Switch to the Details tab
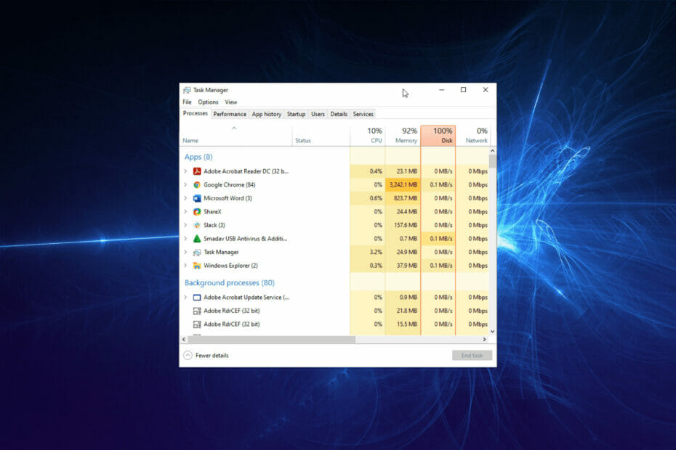Viewport: 676px width, 450px height. [339, 114]
